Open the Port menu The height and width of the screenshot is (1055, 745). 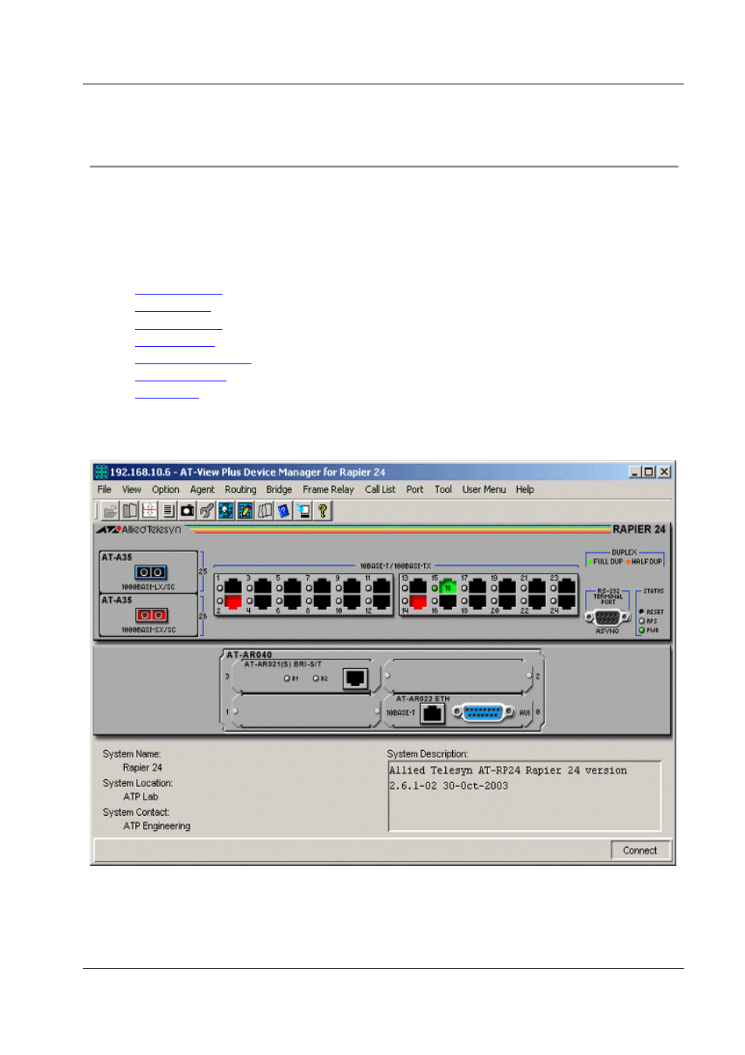[x=415, y=490]
